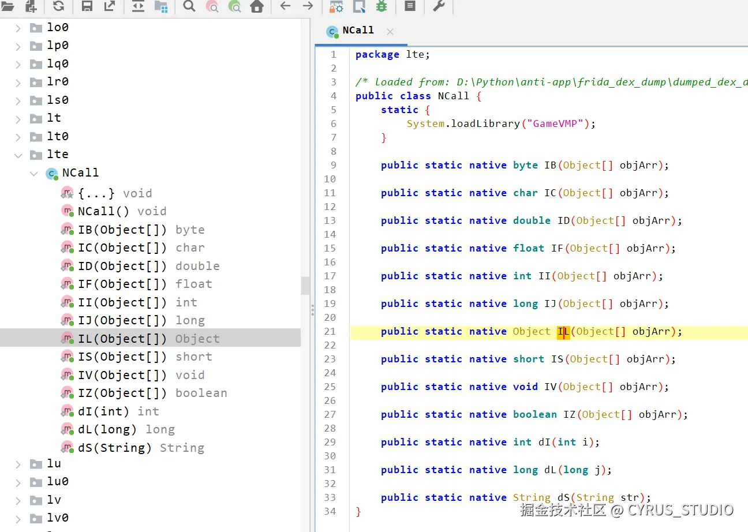Open Comment search green magnifier icon

point(234,6)
